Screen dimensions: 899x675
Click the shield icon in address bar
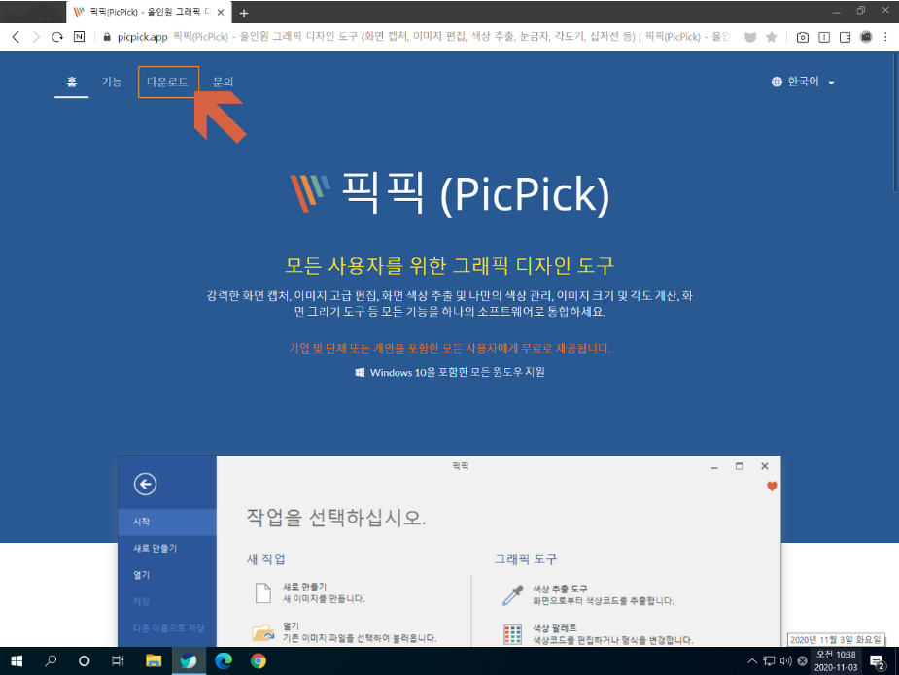point(750,37)
